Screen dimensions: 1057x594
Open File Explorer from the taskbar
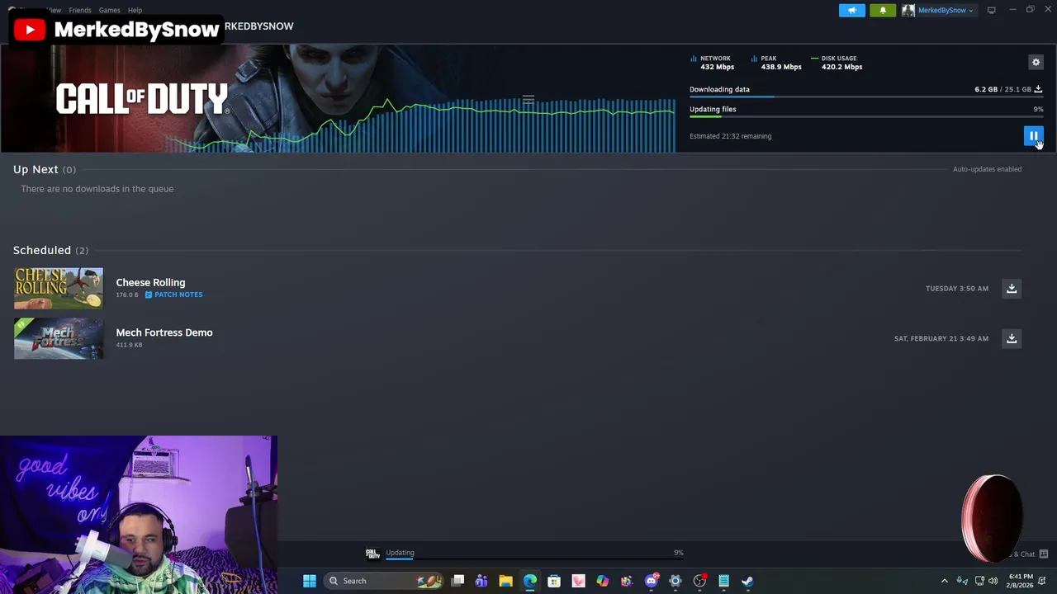click(x=505, y=581)
